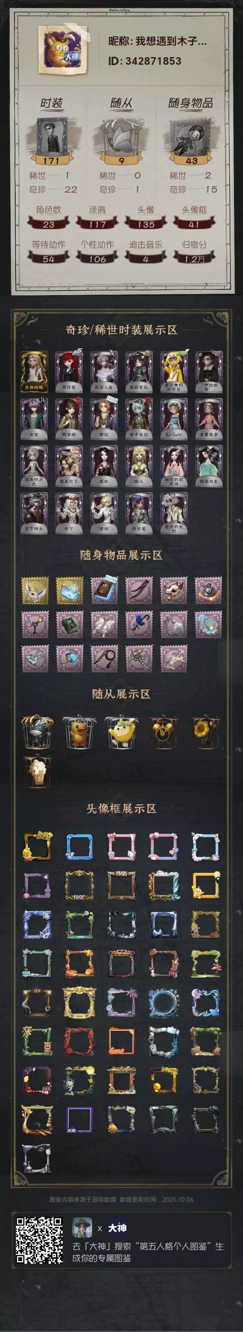Image resolution: width=243 pixels, height=1332 pixels.
Task: Choose the B.Duck yellow avatar frame
Action: point(37,847)
